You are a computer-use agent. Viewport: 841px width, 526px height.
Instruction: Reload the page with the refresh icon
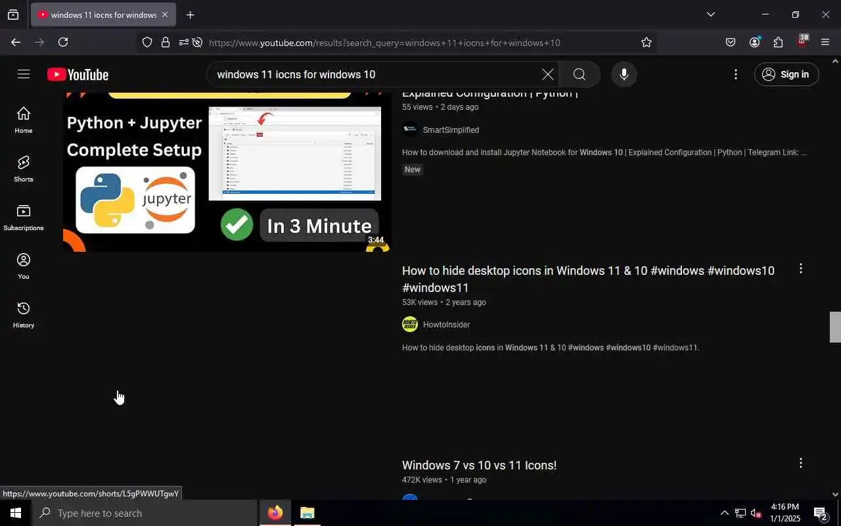coord(63,42)
